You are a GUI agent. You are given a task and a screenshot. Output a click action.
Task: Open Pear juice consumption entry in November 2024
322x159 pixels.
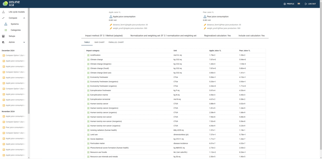click(15, 128)
